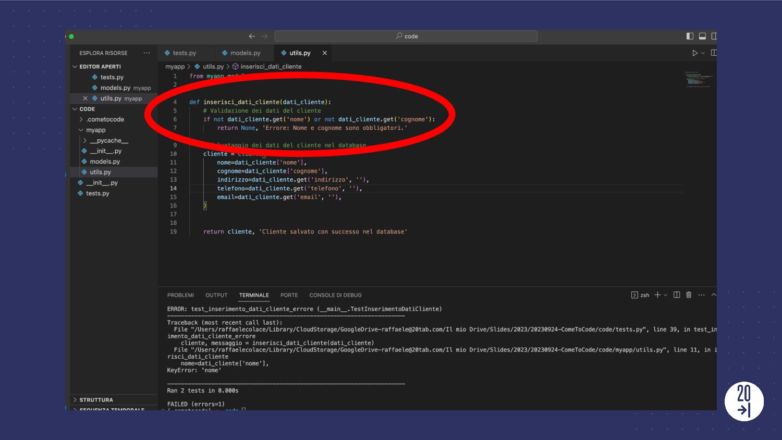Open models.py in the file tree

(105, 162)
